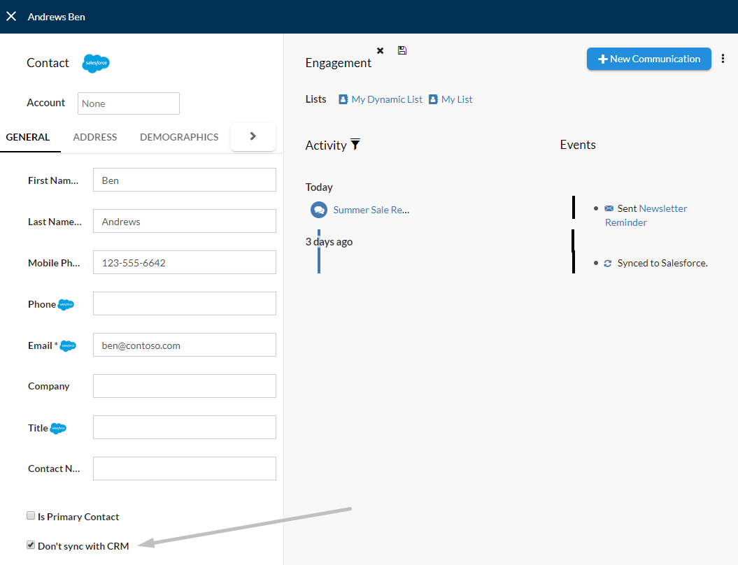Screen dimensions: 738x565
Task: Click the Today heading in Activity
Action: pyautogui.click(x=319, y=187)
